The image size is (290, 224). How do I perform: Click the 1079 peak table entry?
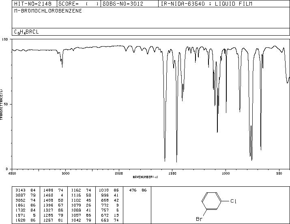tap(81, 205)
